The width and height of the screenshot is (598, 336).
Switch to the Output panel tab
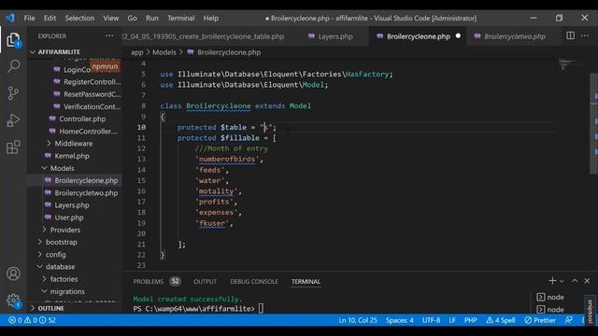tap(205, 282)
